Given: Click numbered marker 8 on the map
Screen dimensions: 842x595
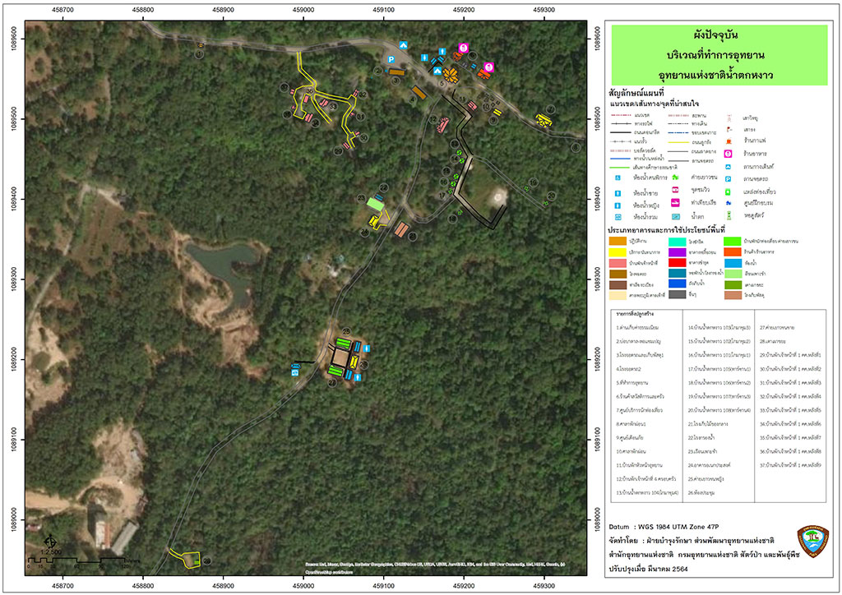Looking at the screenshot, I should tap(576, 148).
